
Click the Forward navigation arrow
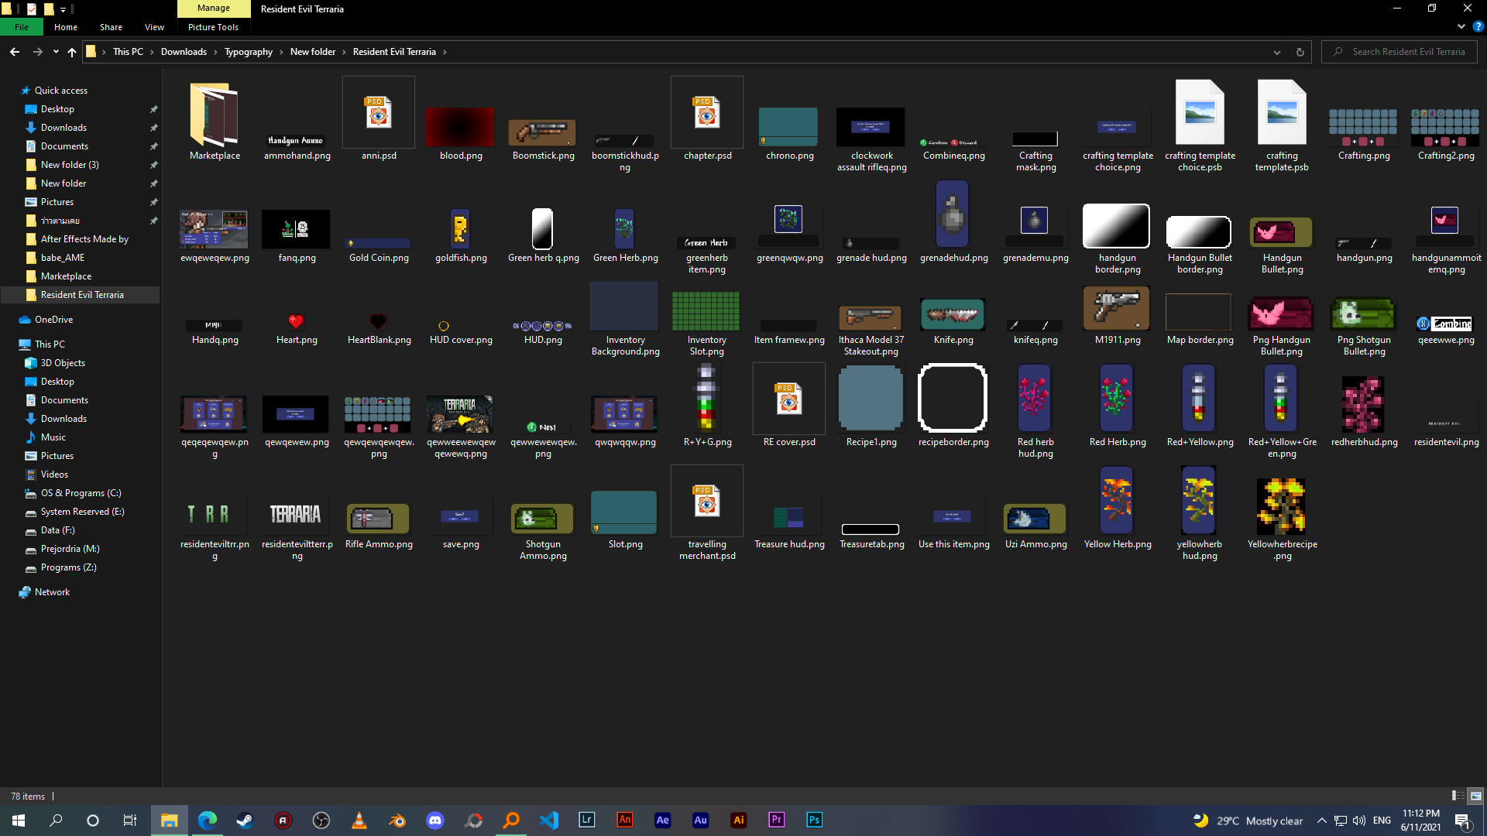tap(37, 52)
